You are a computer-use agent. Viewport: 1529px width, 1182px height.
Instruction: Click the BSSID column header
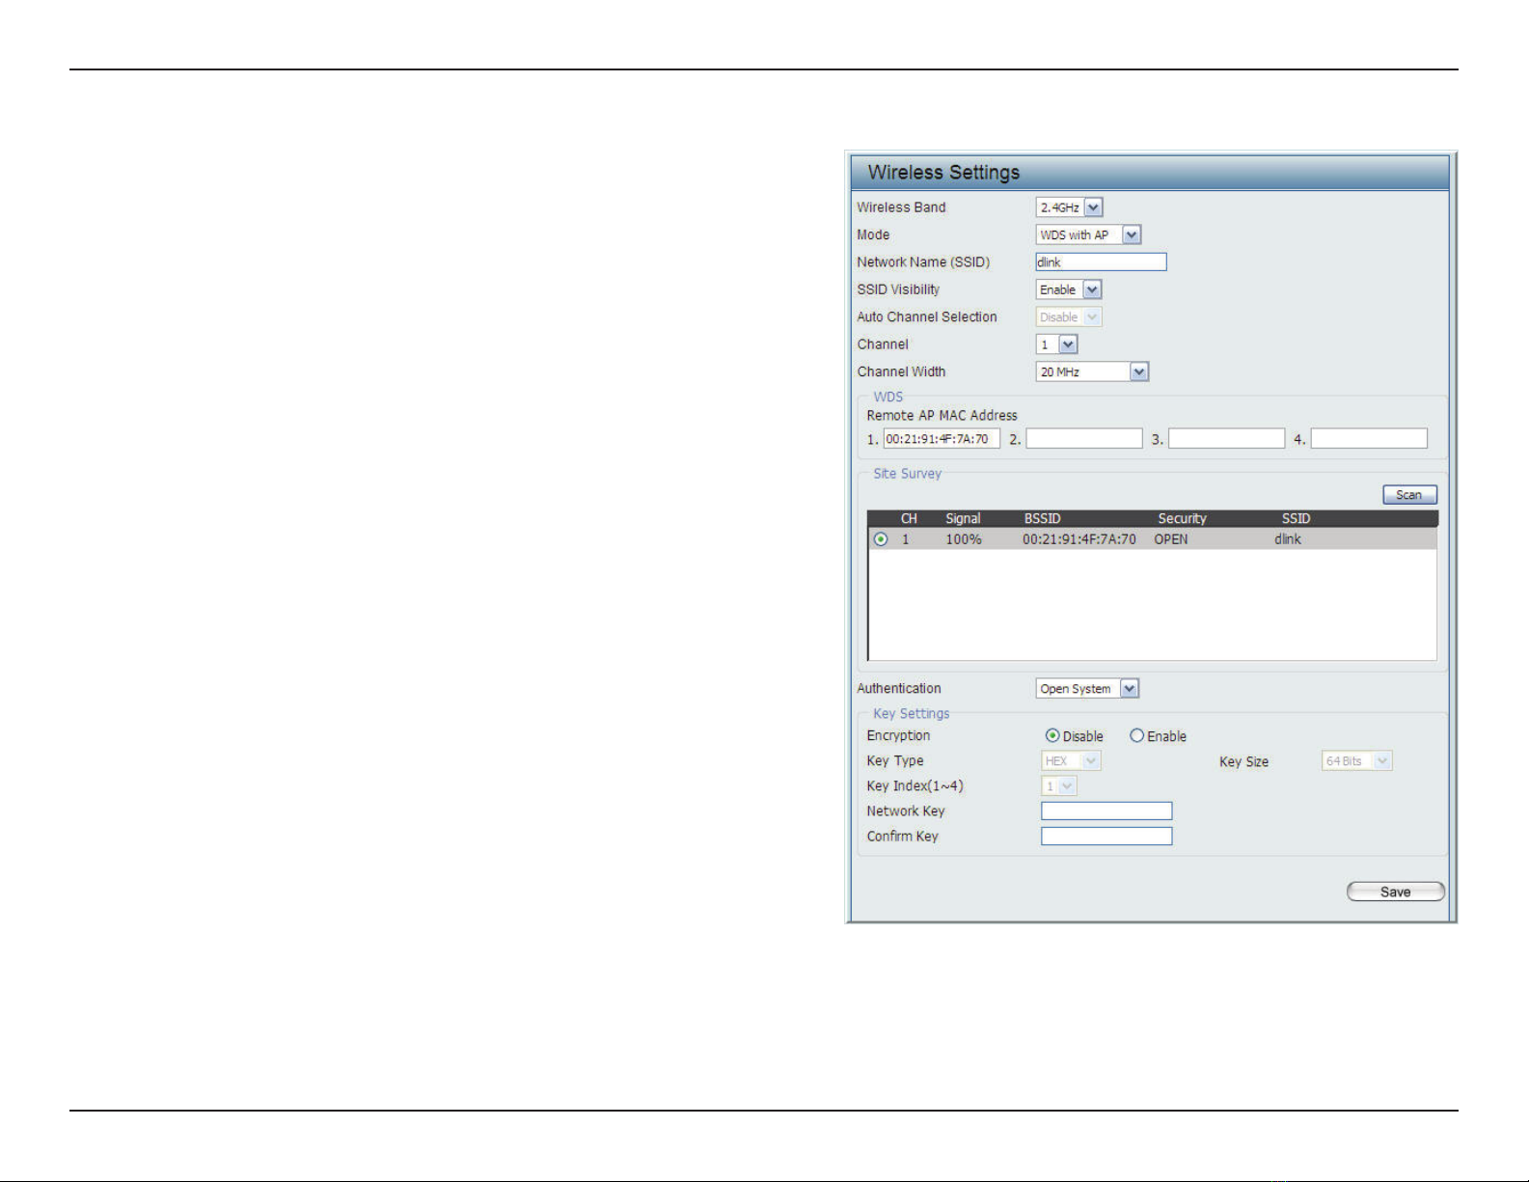pyautogui.click(x=1042, y=519)
